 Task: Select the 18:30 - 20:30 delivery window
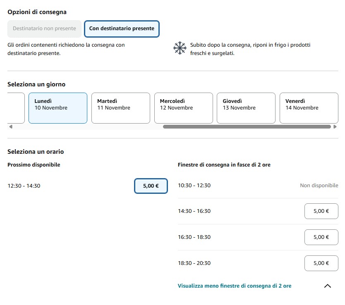(321, 263)
